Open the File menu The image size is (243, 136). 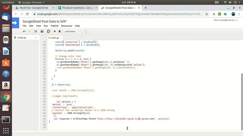click(x=24, y=26)
